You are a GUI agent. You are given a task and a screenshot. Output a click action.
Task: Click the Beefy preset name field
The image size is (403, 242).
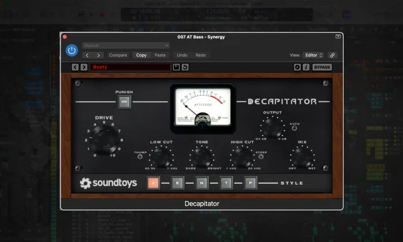[x=130, y=67]
